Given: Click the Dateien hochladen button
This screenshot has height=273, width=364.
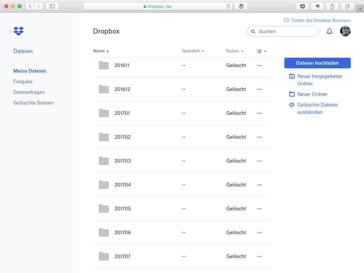Looking at the screenshot, I should [317, 63].
